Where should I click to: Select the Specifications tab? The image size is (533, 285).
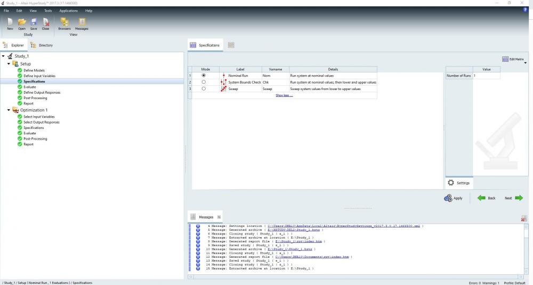(x=205, y=45)
